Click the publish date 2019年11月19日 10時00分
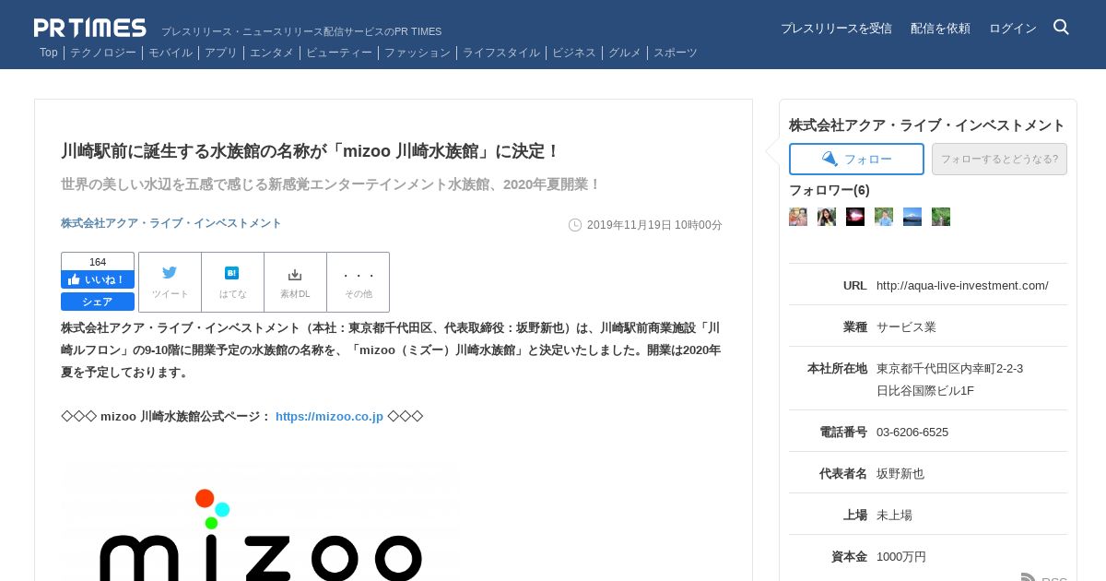 pyautogui.click(x=654, y=225)
